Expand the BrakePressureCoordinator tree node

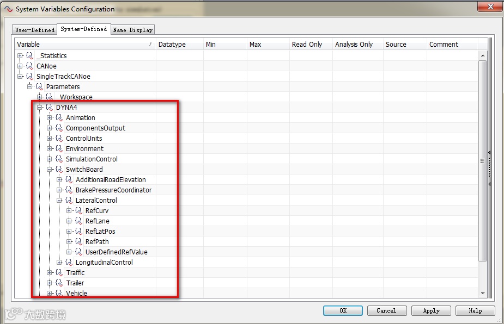tap(59, 190)
